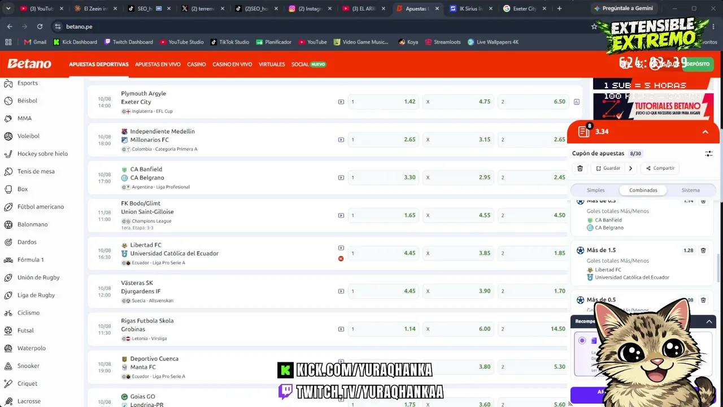Select Exeter City win odds 6.50
This screenshot has width=723, height=407.
tap(533, 102)
